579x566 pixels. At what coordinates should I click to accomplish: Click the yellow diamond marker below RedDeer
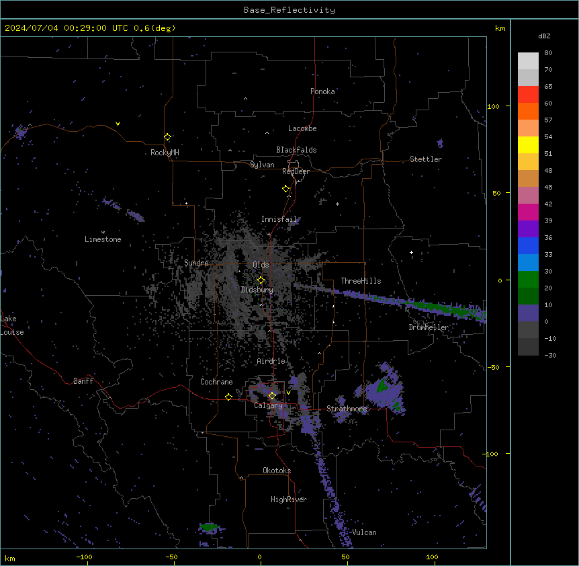285,189
